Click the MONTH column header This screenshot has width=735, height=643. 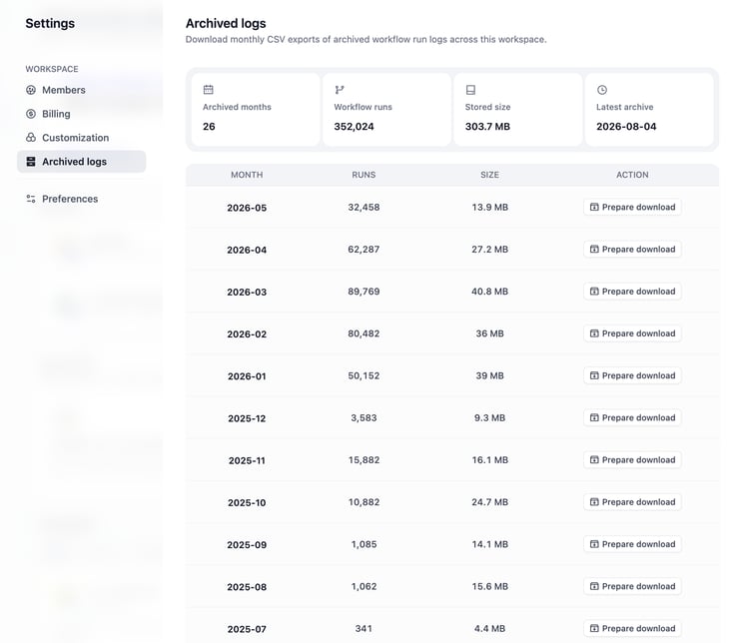[247, 175]
